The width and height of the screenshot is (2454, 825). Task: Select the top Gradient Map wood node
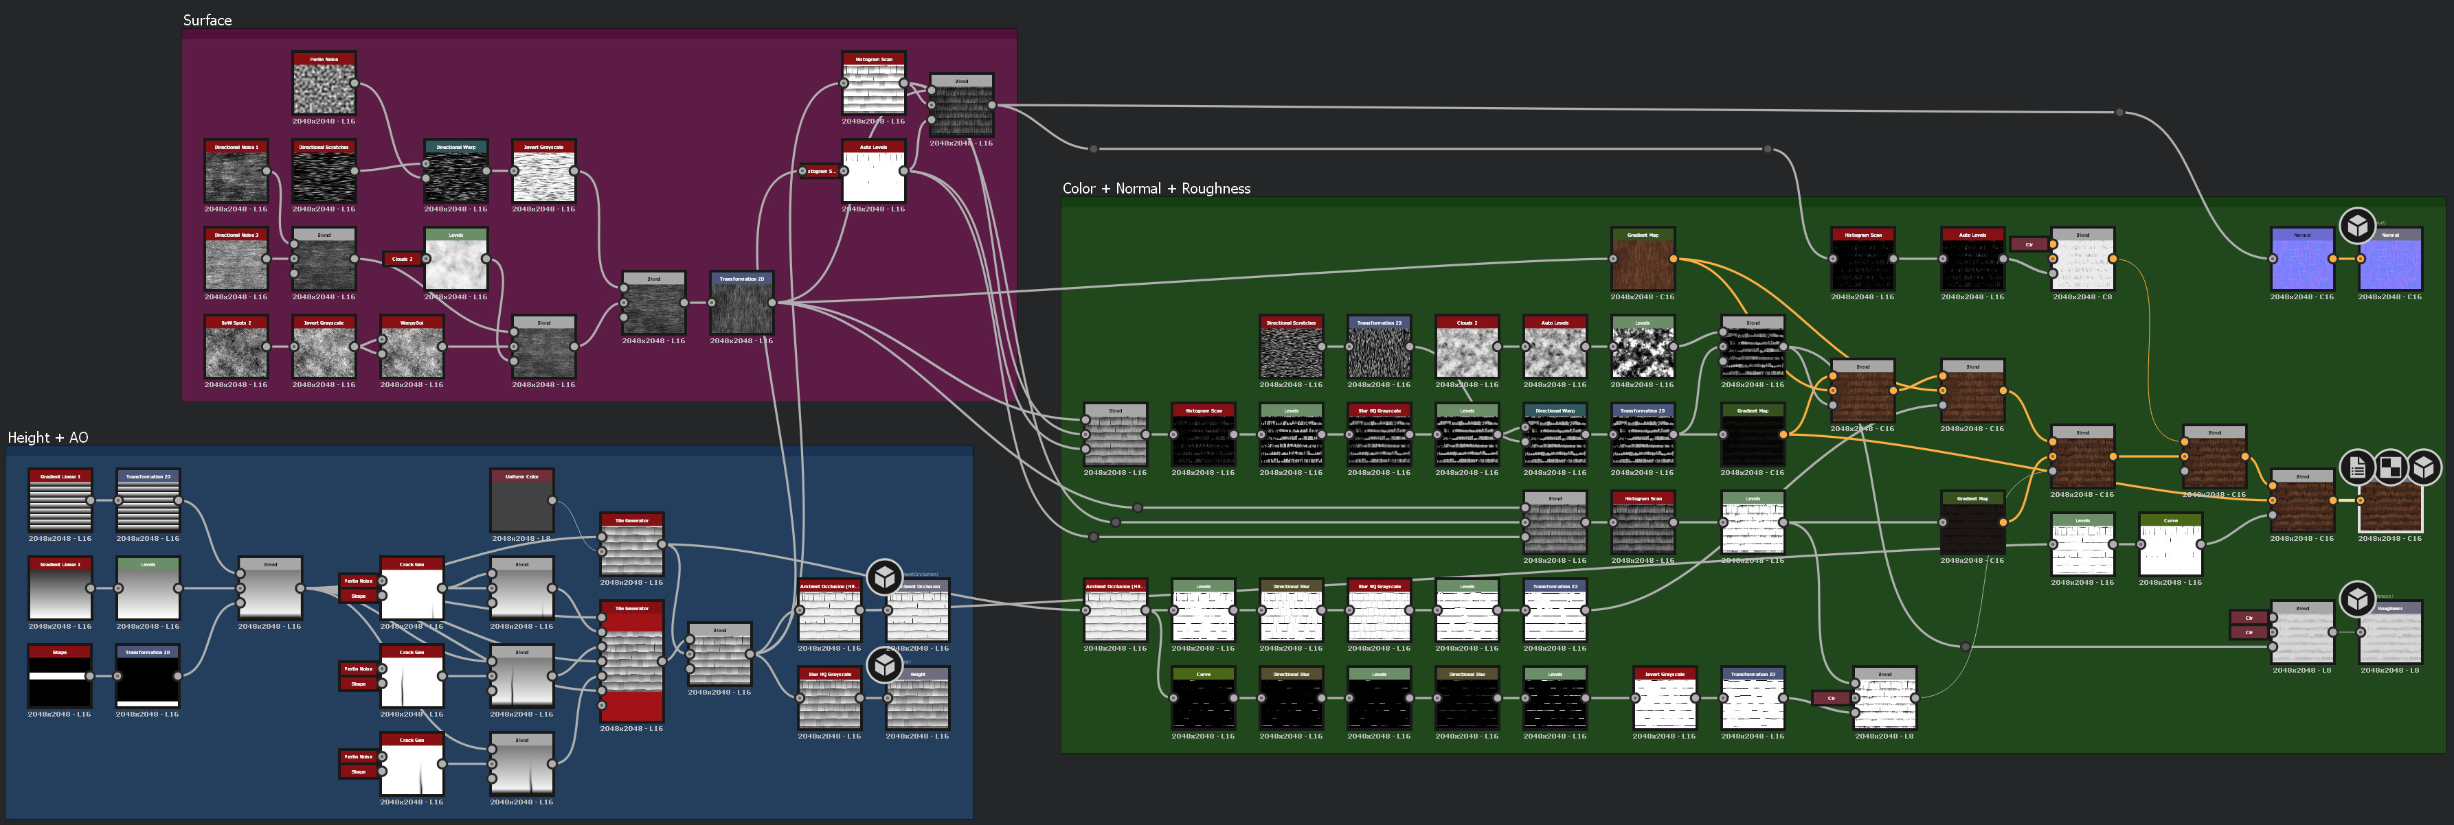coord(1643,259)
